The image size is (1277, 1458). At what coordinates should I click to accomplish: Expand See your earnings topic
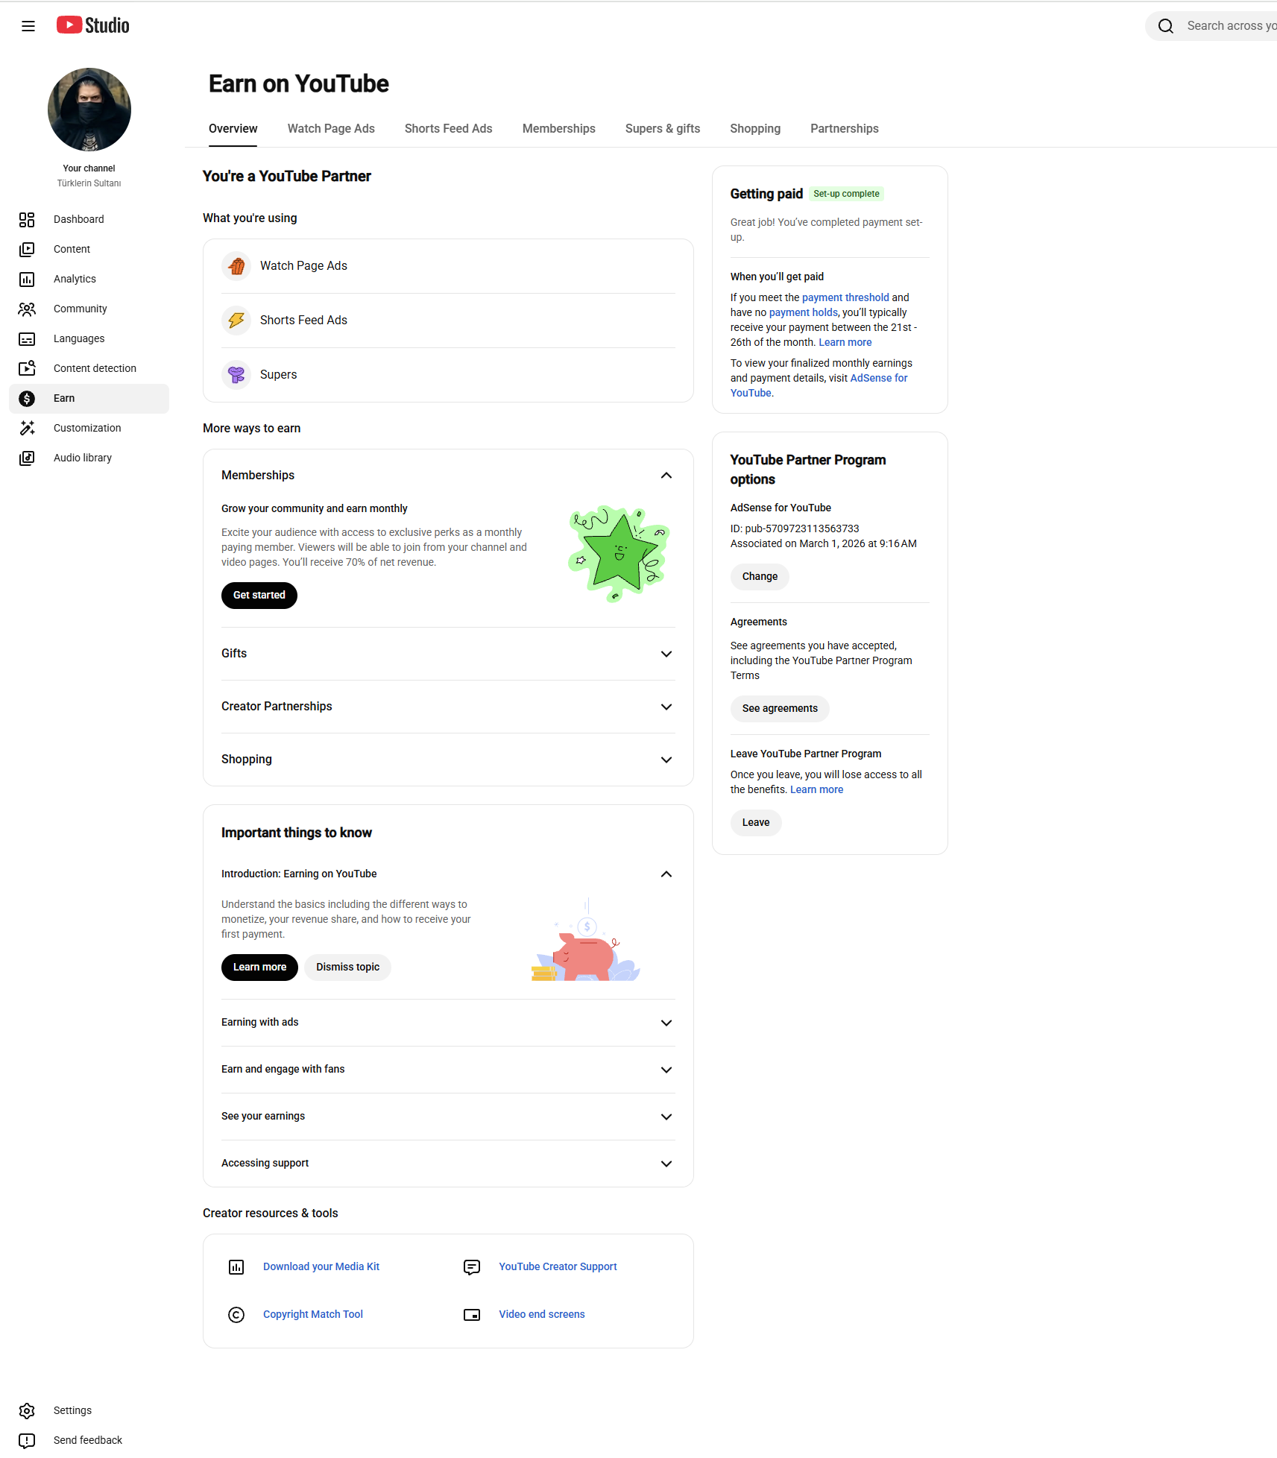666,1117
